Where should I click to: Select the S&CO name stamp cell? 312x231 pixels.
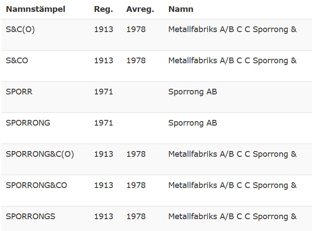(x=17, y=61)
